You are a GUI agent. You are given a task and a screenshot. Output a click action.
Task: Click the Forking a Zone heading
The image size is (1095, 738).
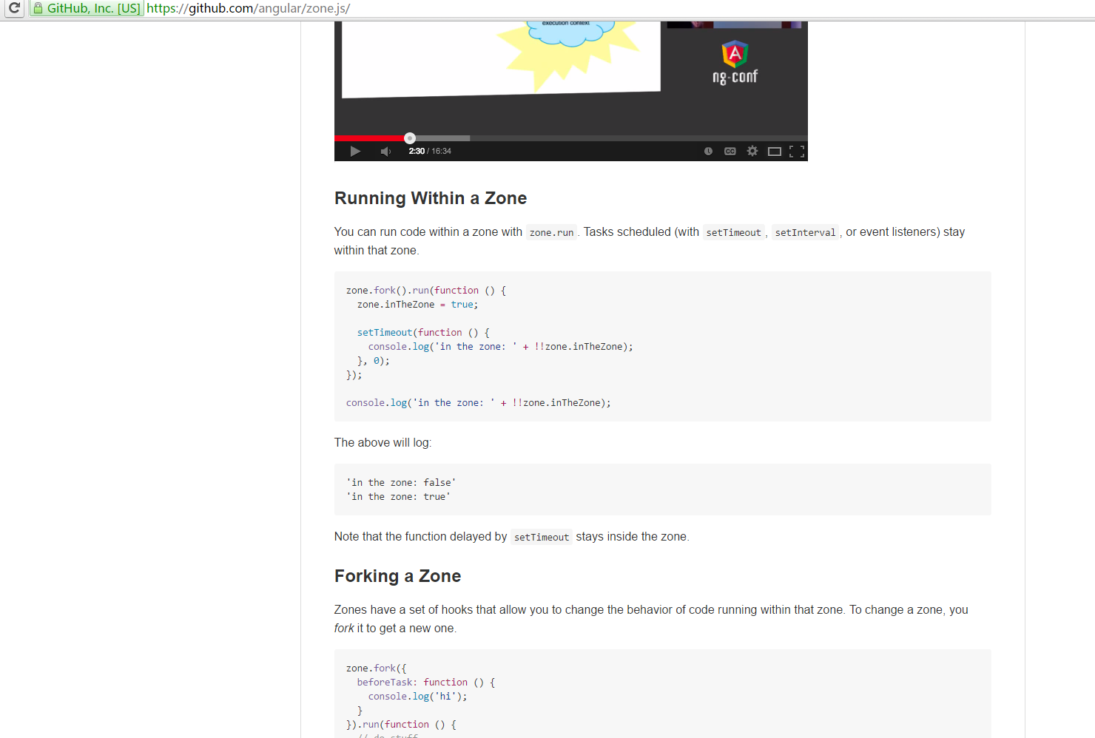point(397,576)
